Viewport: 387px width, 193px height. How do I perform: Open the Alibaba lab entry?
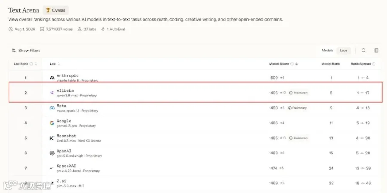65,90
